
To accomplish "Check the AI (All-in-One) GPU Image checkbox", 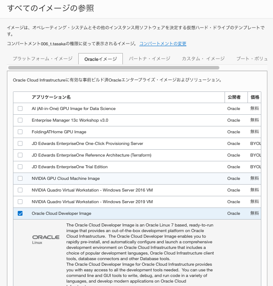I will click(x=20, y=109).
